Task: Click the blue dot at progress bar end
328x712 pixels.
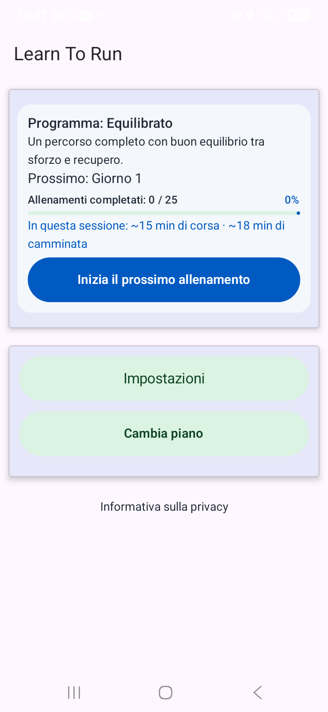Action: 298,213
